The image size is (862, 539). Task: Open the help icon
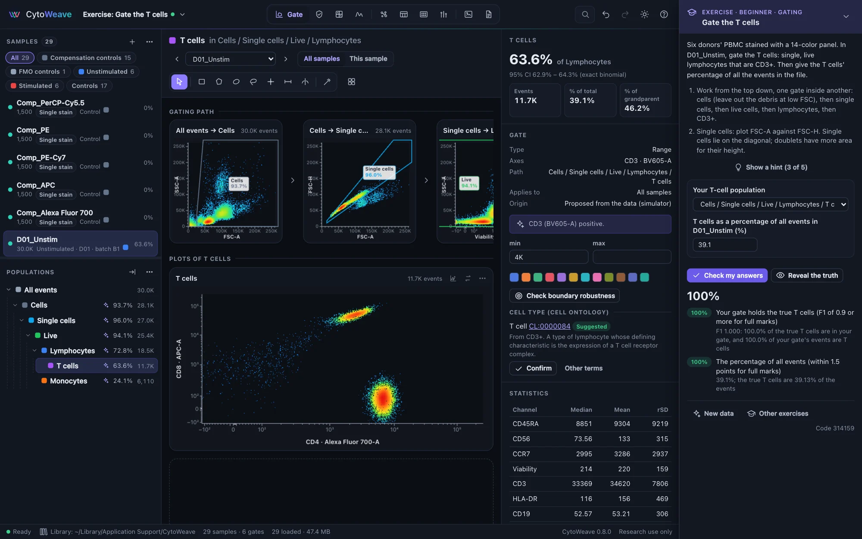[x=664, y=14]
